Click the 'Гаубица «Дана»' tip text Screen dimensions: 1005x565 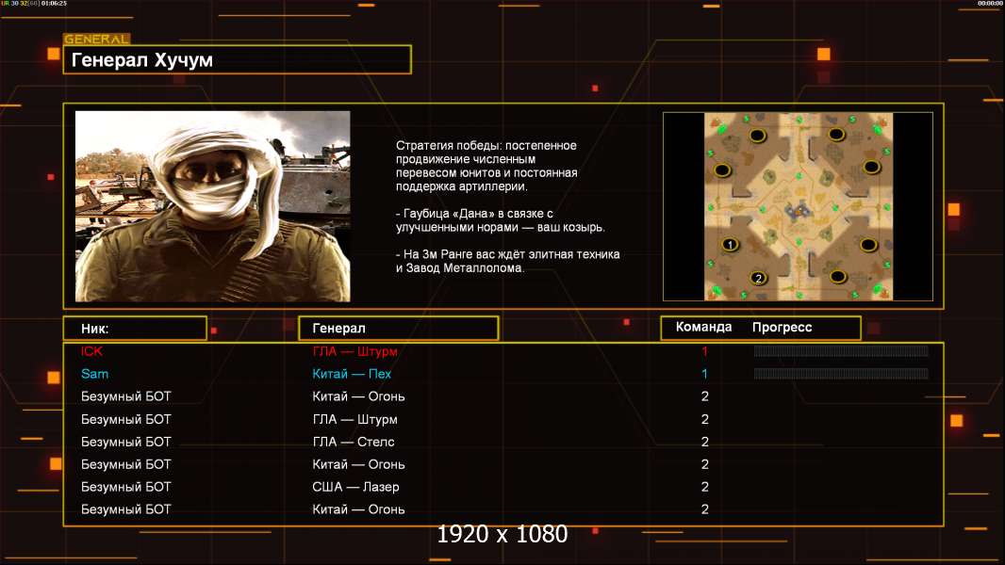(x=500, y=220)
